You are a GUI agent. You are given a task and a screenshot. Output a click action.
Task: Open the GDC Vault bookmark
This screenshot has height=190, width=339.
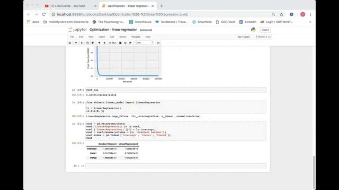[226, 22]
